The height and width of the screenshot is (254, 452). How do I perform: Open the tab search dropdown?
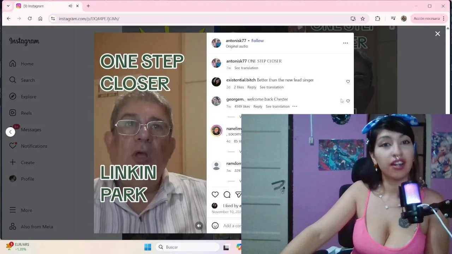point(8,6)
